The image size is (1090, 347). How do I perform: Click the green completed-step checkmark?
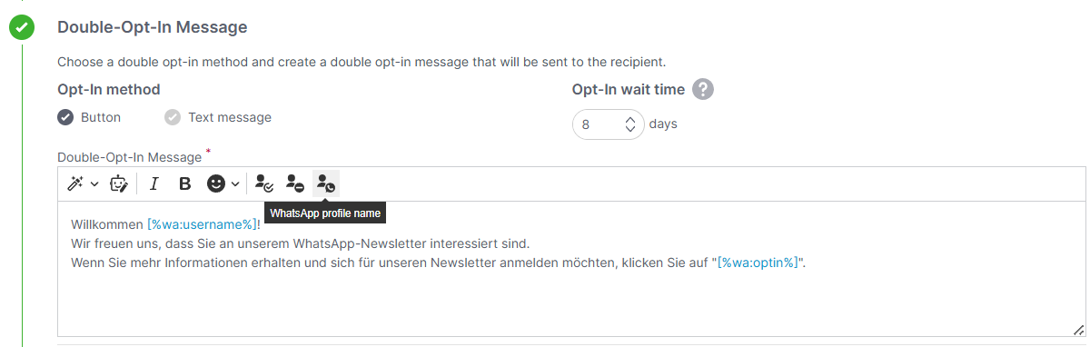tap(22, 28)
